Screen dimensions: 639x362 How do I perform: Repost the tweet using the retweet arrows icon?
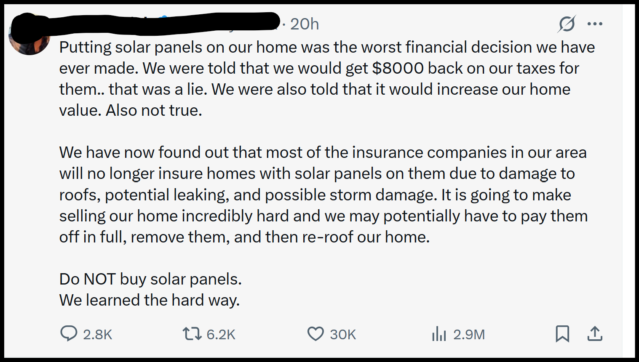(x=192, y=334)
